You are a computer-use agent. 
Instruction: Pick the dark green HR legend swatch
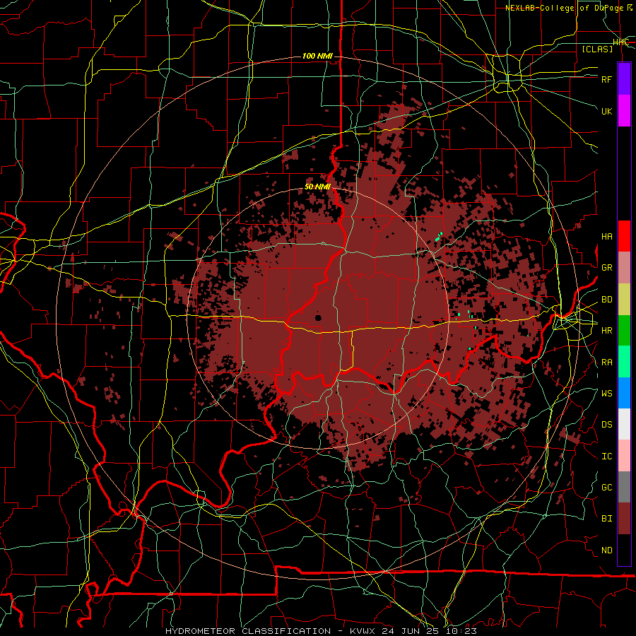(x=624, y=331)
